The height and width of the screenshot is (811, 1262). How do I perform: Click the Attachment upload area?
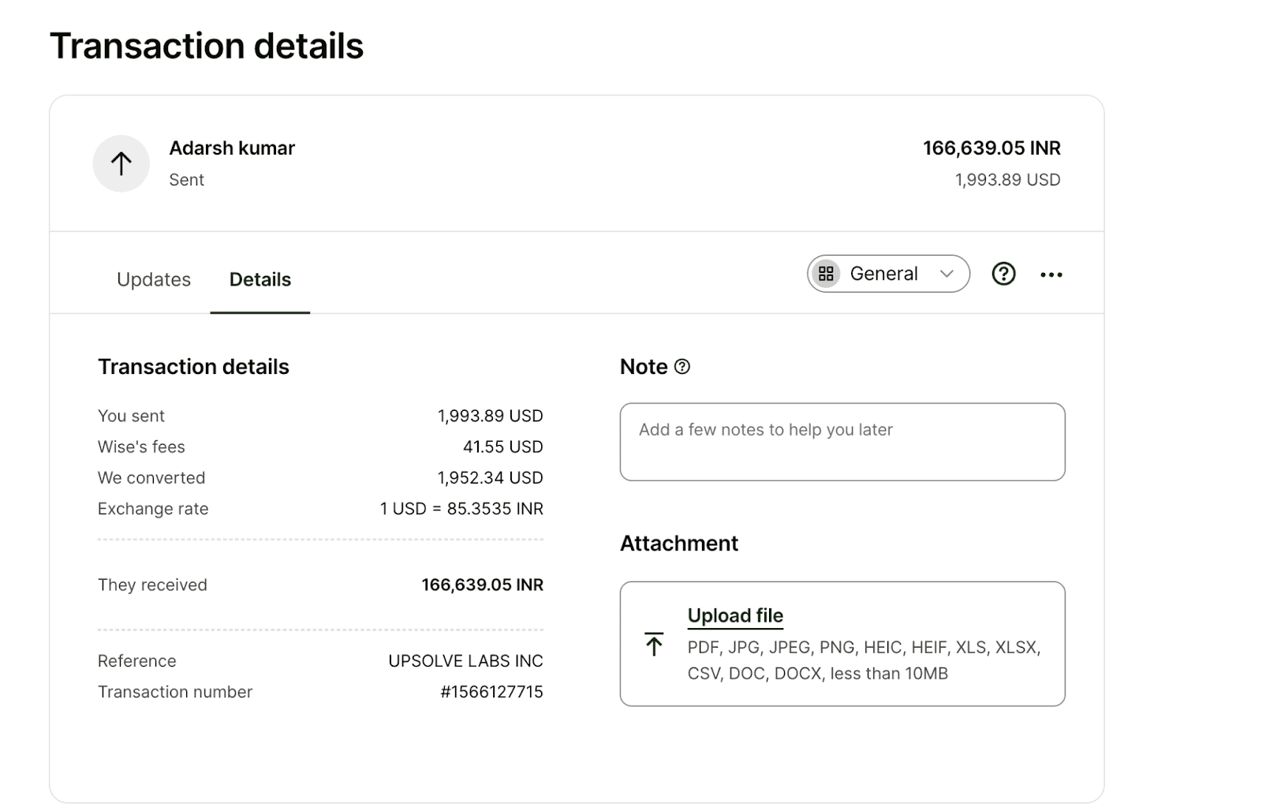(x=842, y=643)
